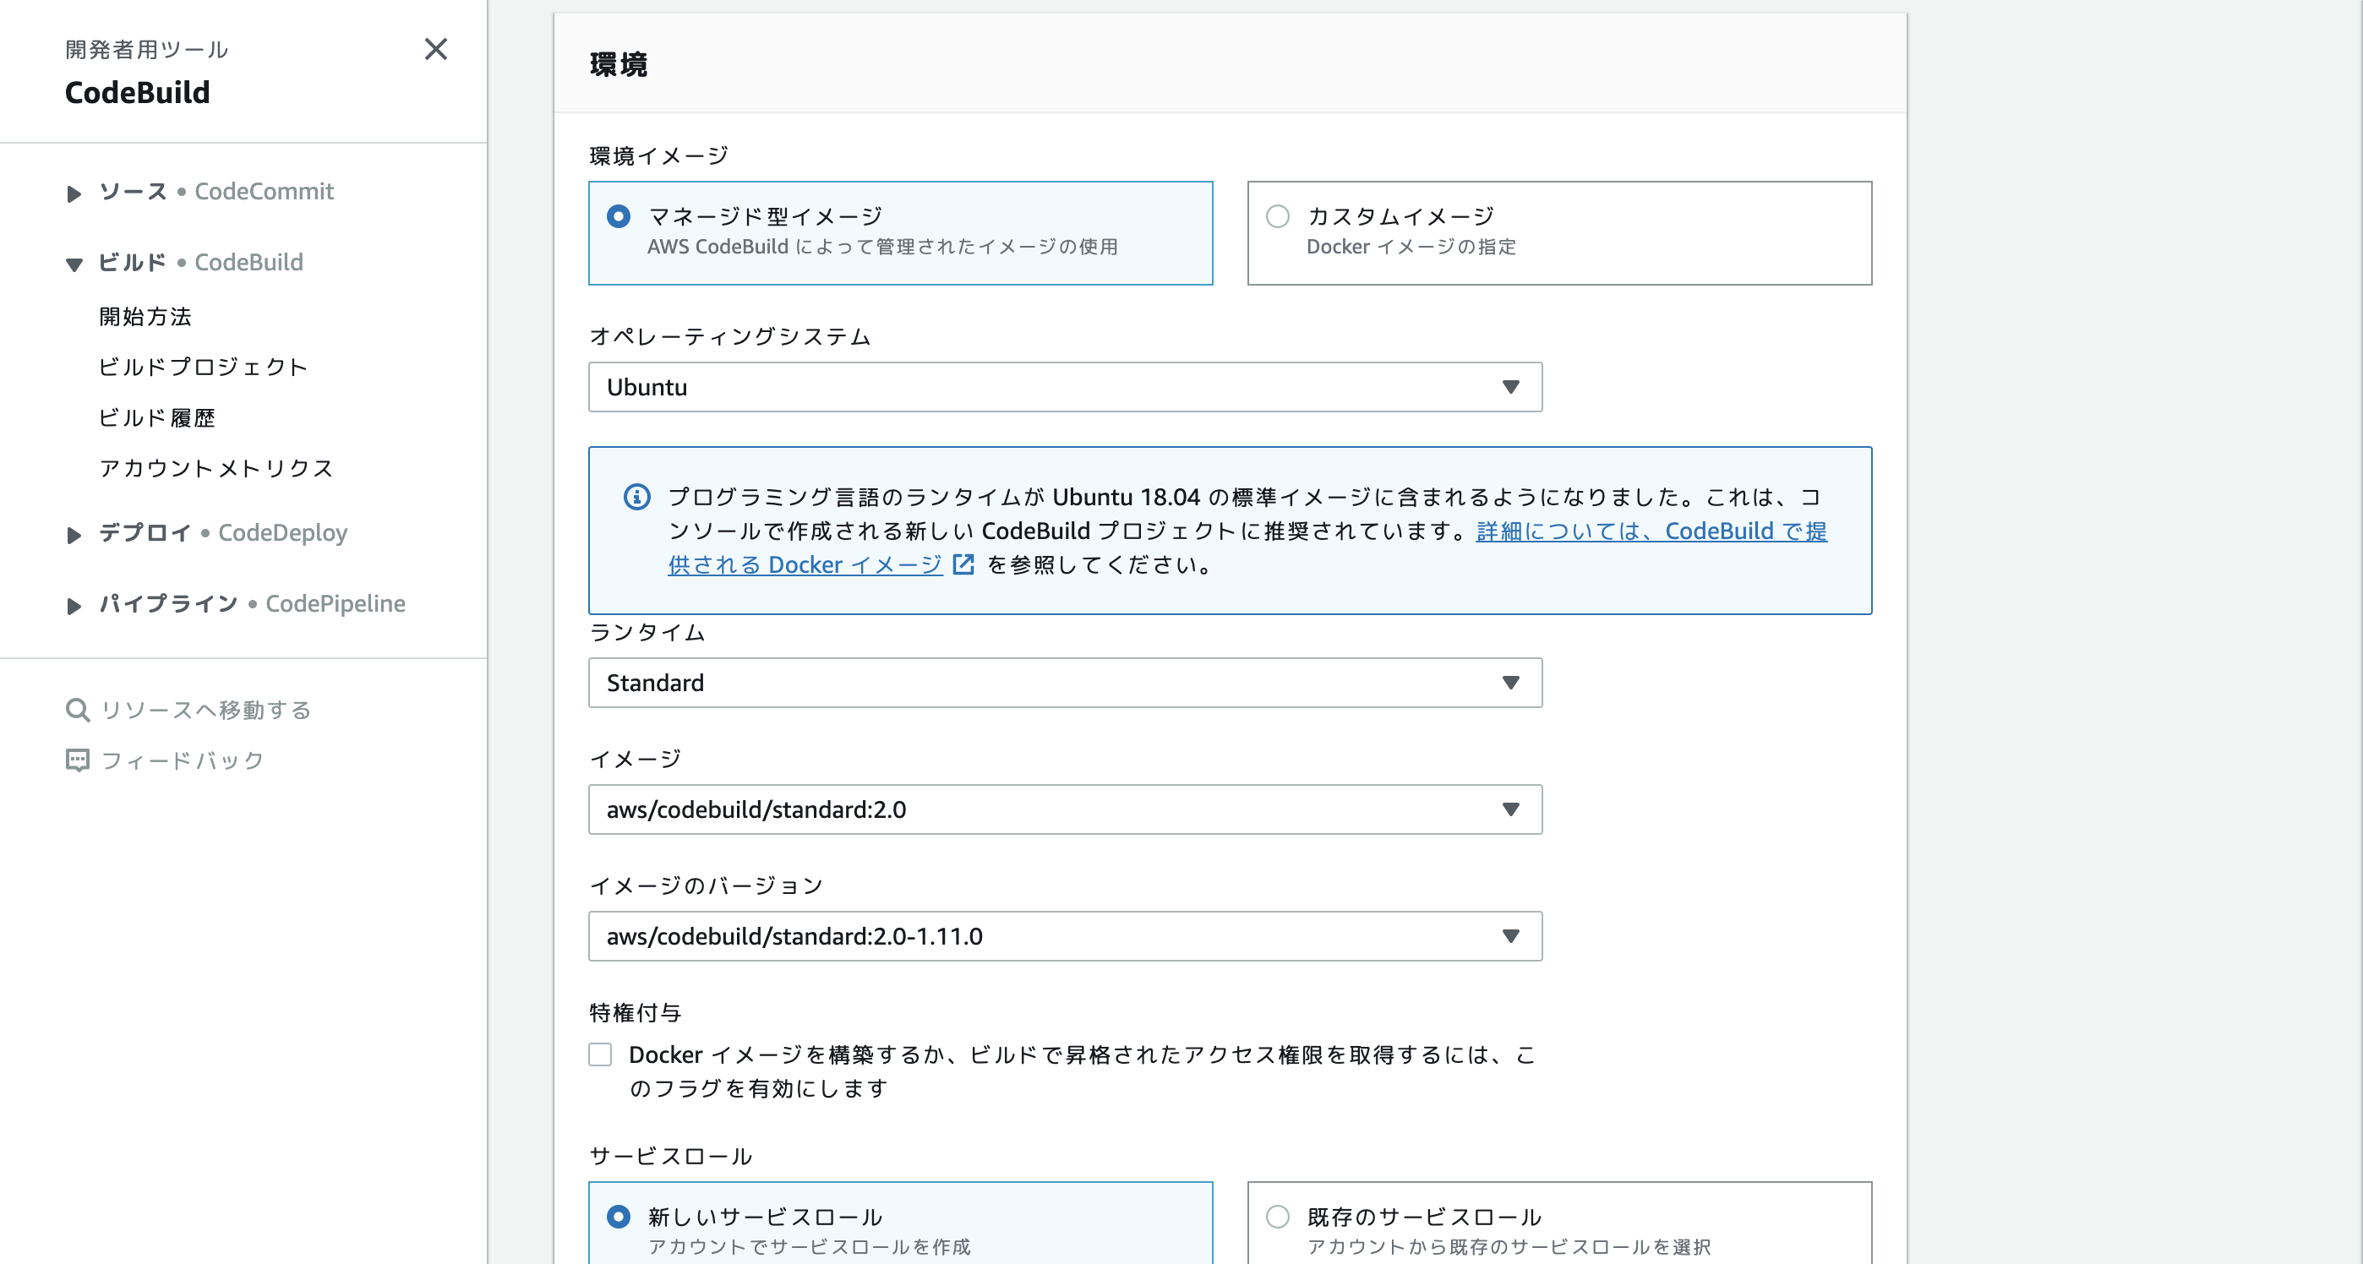Click the 特権付与 label
The width and height of the screenshot is (2363, 1264).
click(635, 1013)
